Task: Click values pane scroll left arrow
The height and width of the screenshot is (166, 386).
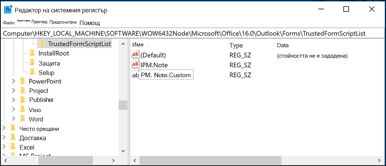Action: click(x=135, y=160)
